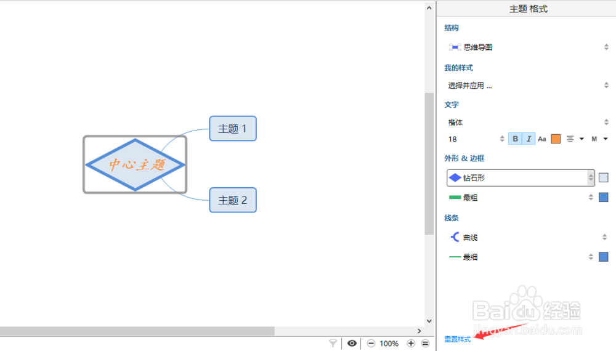Open the 楷体 font dropdown
The image size is (616, 351).
(529, 122)
